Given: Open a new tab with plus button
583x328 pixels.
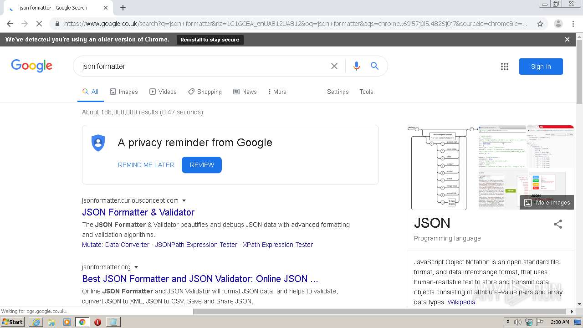Looking at the screenshot, I should [x=123, y=8].
